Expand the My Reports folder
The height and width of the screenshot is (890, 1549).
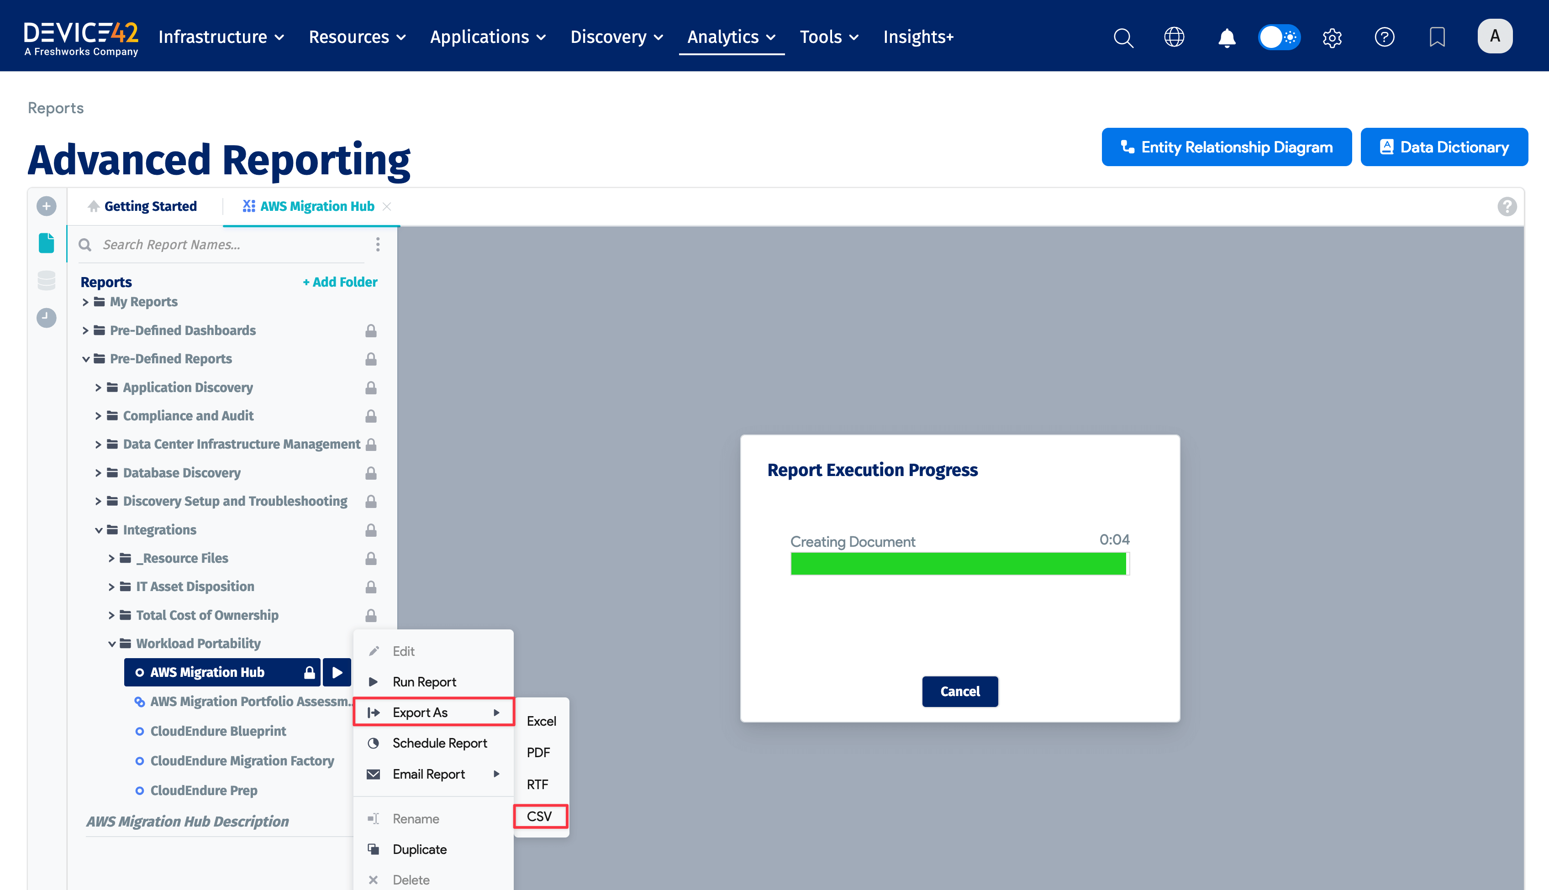coord(85,302)
